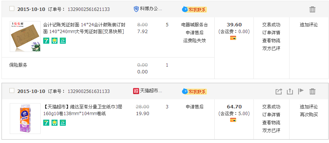Open 订单详情 for the 39.60 order

pos(271,33)
